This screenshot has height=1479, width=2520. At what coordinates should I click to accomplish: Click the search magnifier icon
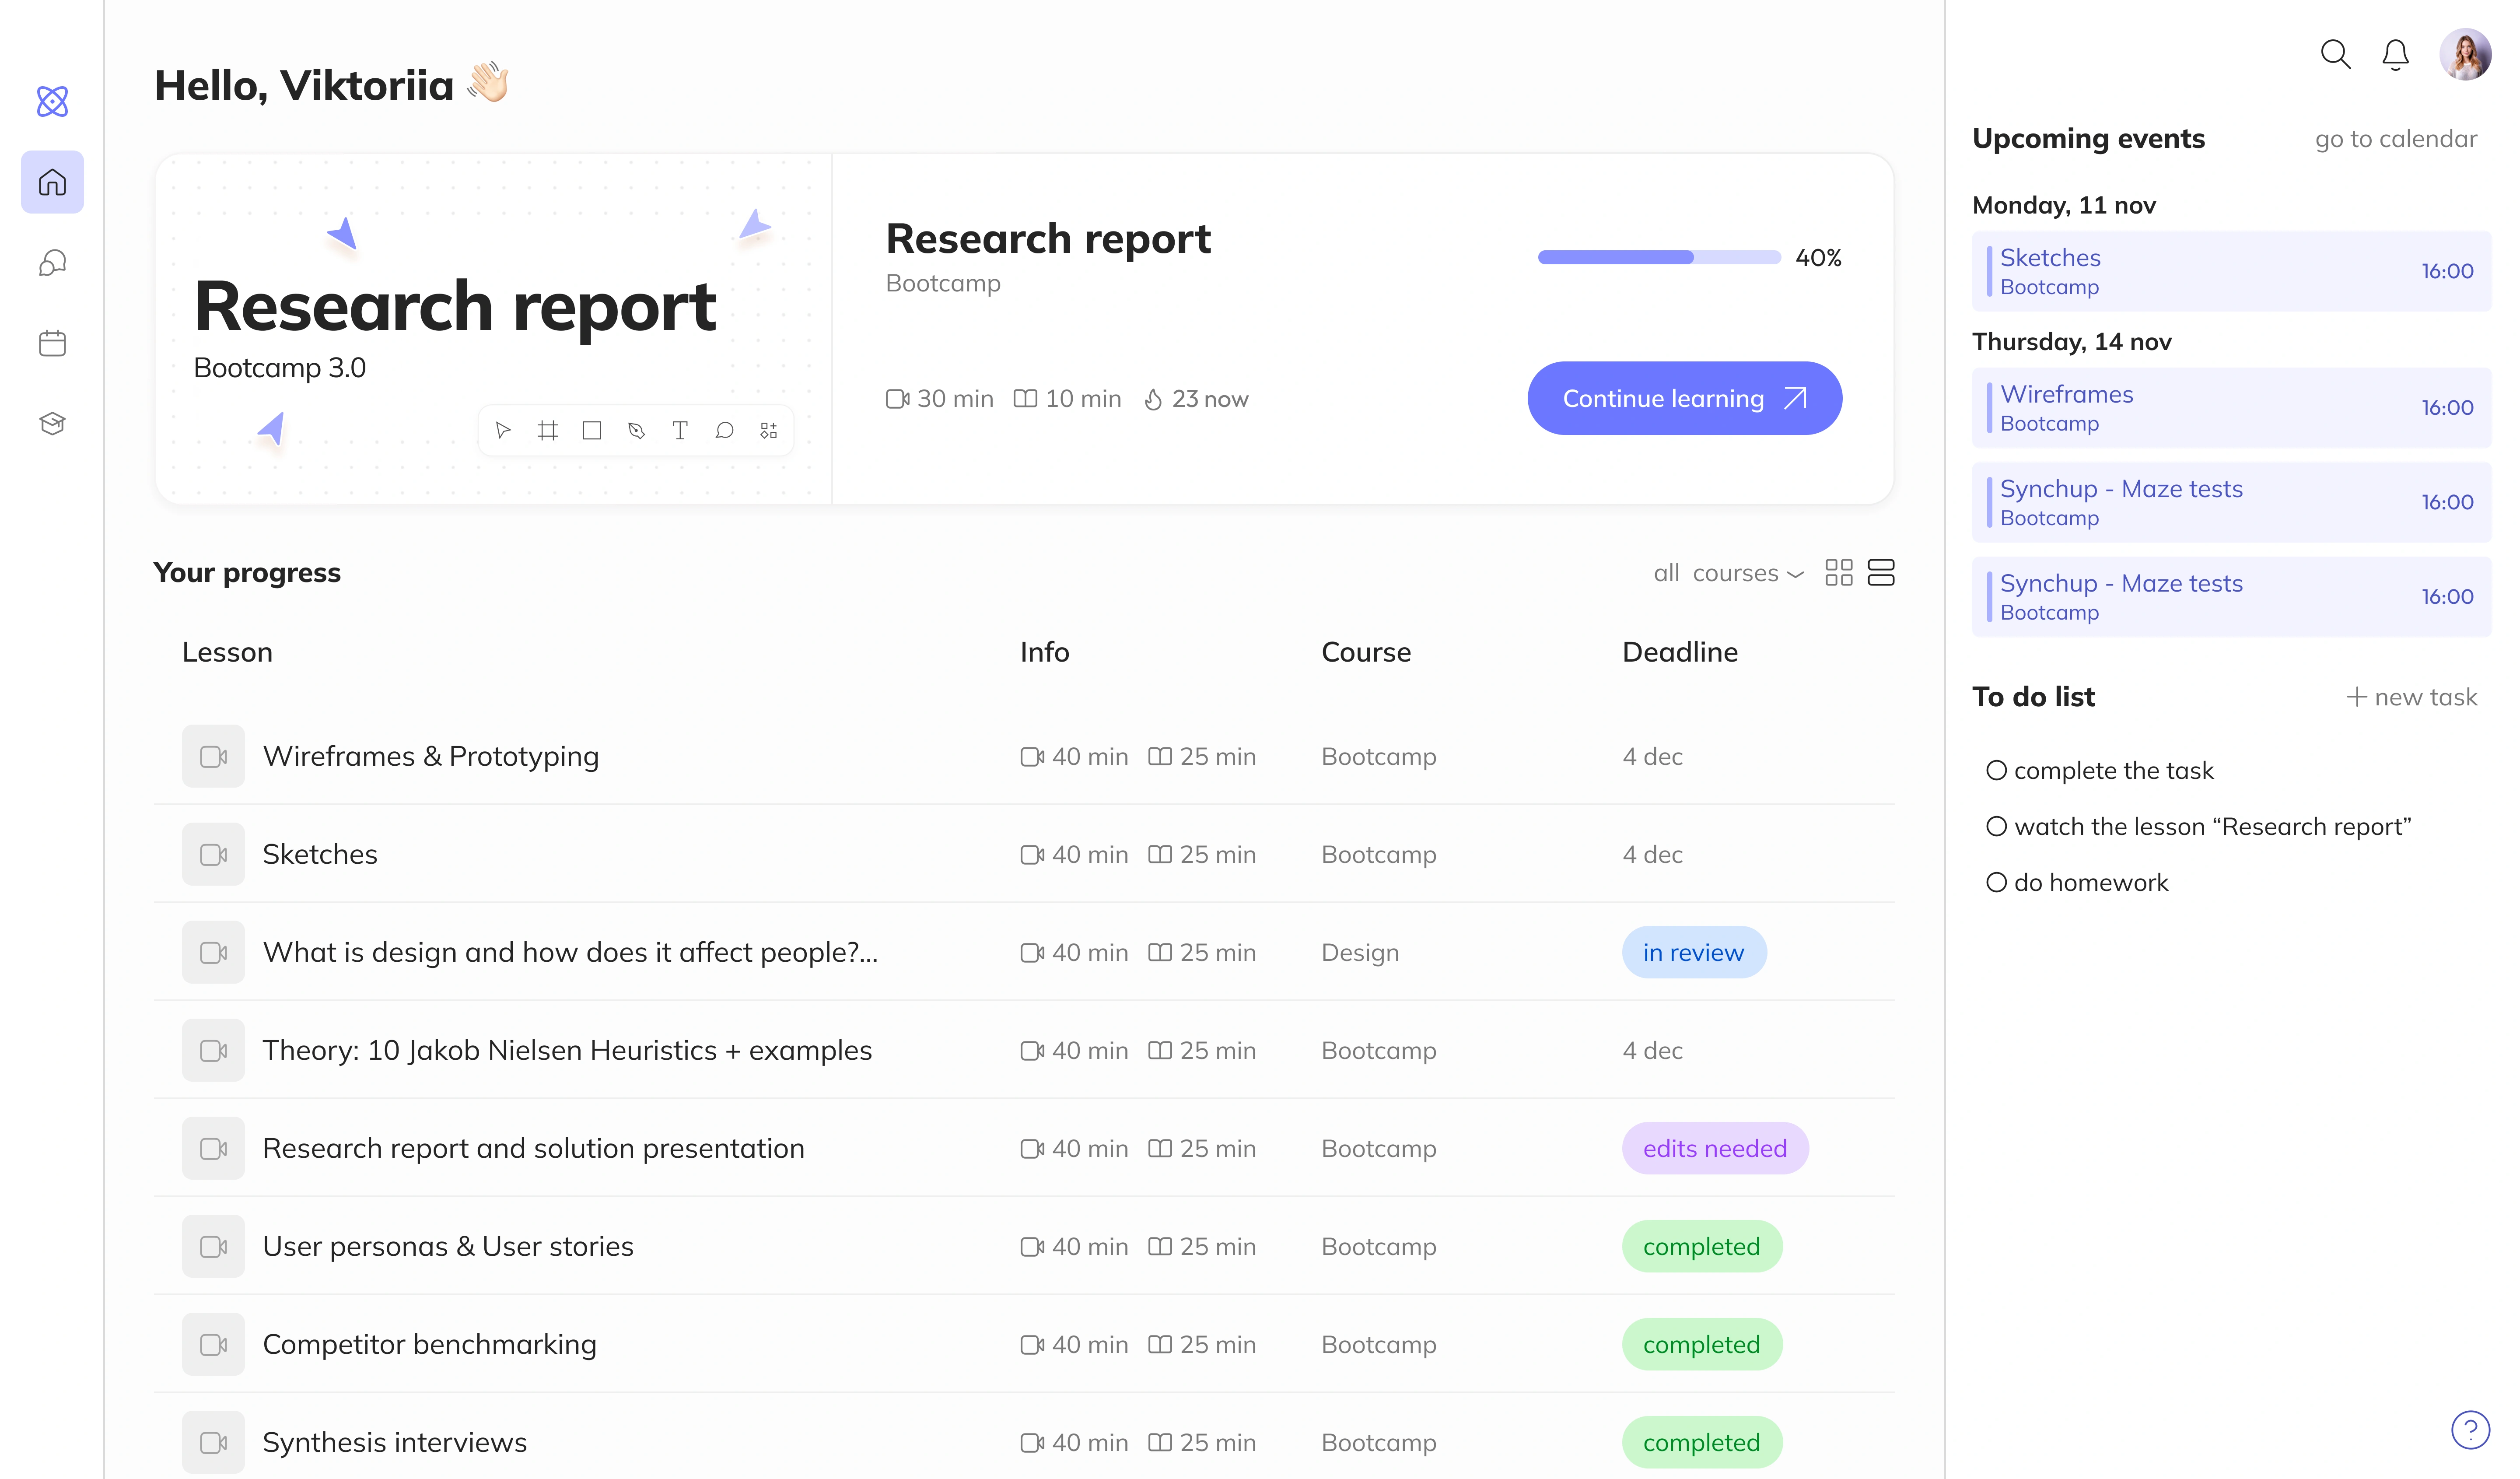[2334, 54]
